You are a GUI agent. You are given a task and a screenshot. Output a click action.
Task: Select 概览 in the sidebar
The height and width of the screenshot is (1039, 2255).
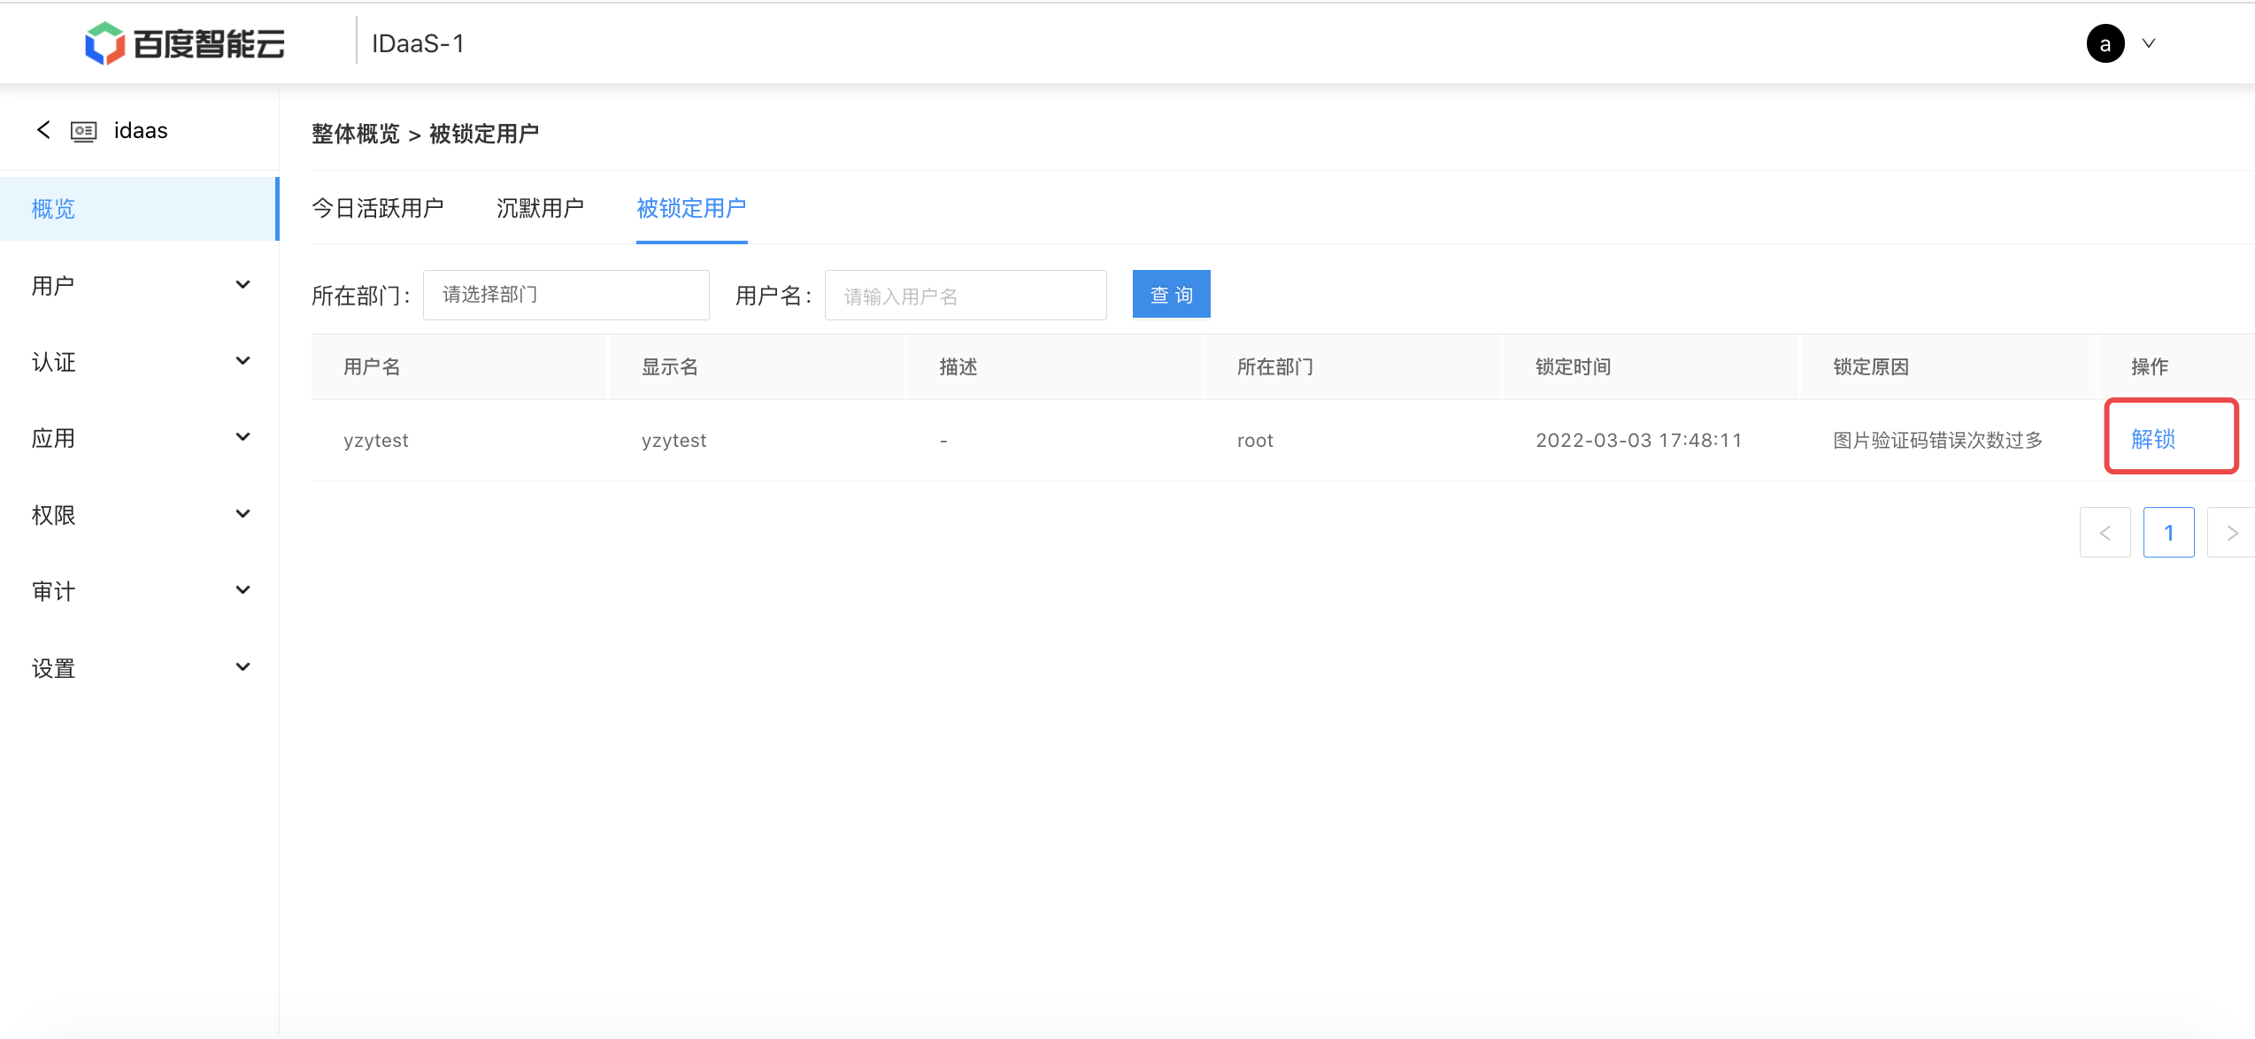[x=53, y=209]
